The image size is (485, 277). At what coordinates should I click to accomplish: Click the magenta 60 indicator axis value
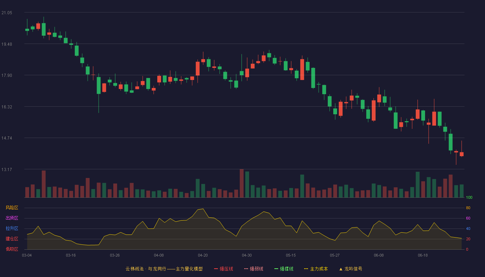pyautogui.click(x=468, y=218)
